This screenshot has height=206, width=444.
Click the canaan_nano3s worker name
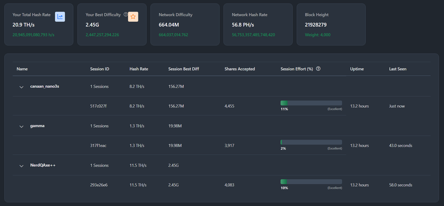click(44, 87)
